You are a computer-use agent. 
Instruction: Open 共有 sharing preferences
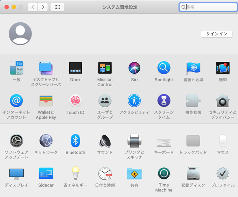134,174
